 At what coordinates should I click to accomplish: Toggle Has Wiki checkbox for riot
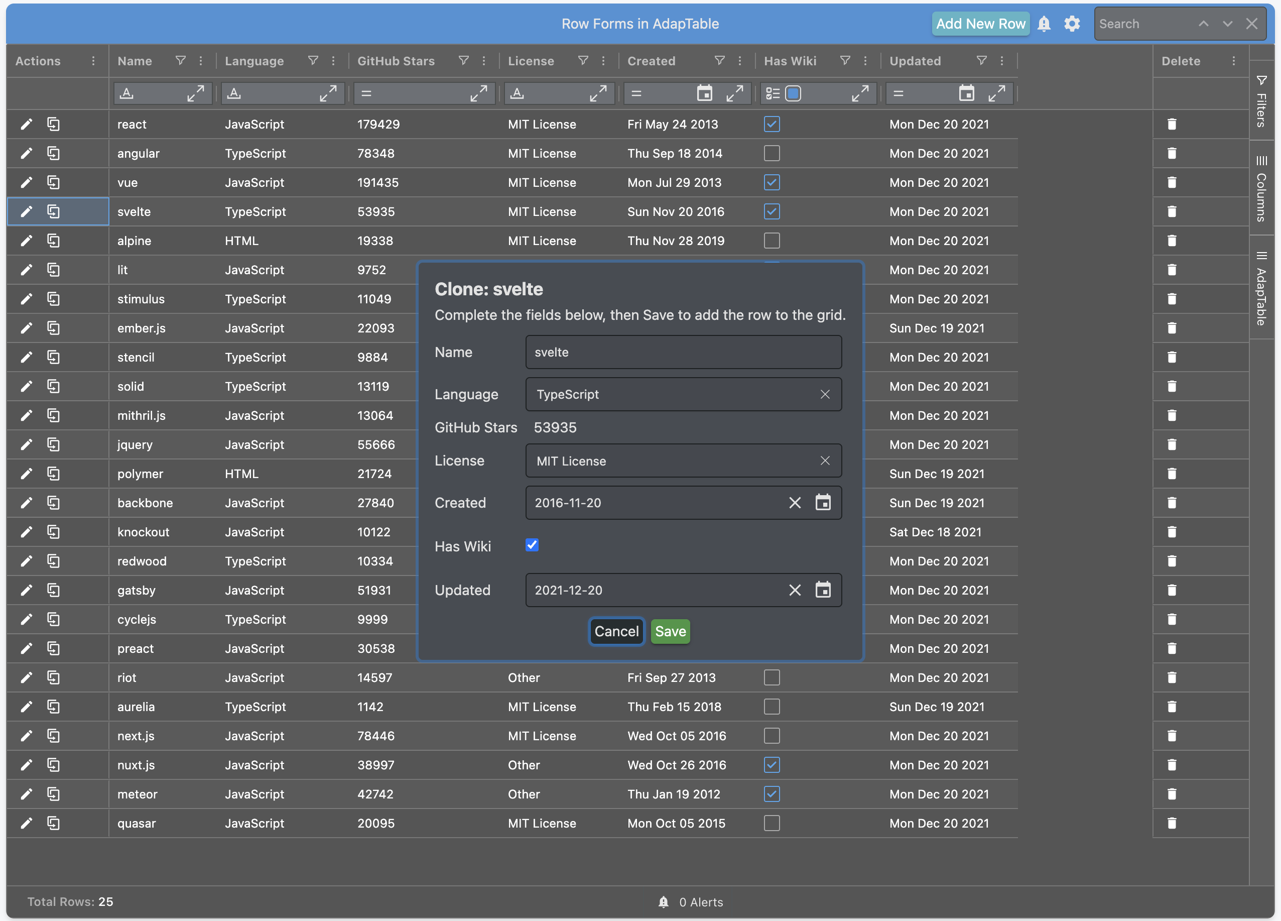pos(772,677)
